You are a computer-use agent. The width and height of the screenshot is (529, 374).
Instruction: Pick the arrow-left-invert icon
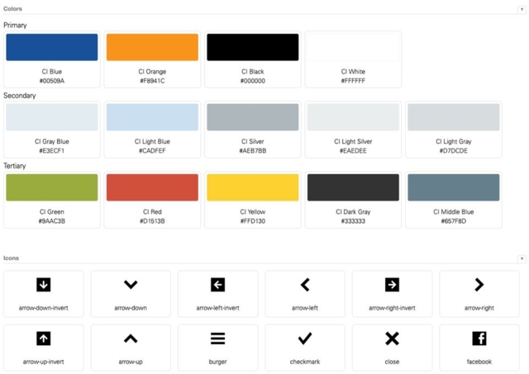tap(217, 285)
